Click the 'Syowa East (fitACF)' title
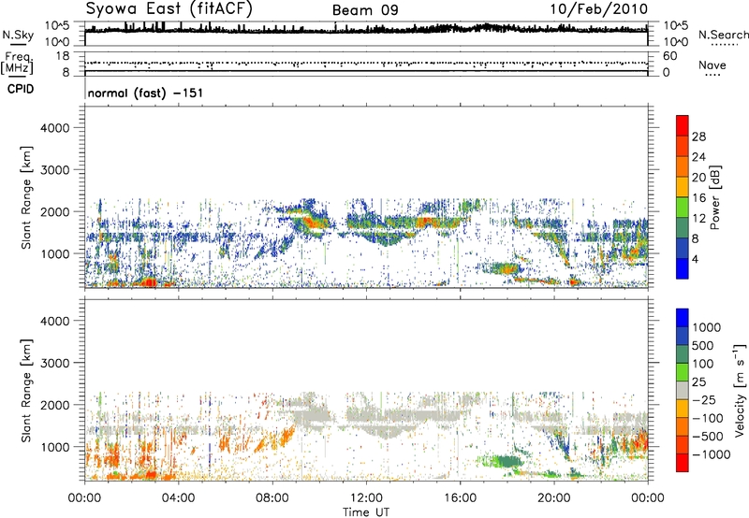Viewport: 749px width, 518px height. click(169, 9)
